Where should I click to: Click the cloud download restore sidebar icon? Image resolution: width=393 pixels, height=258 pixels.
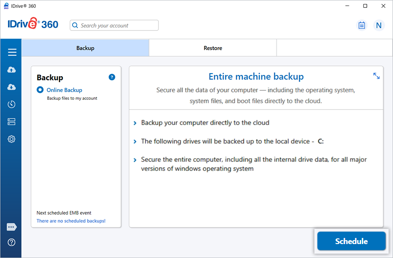[x=12, y=87]
